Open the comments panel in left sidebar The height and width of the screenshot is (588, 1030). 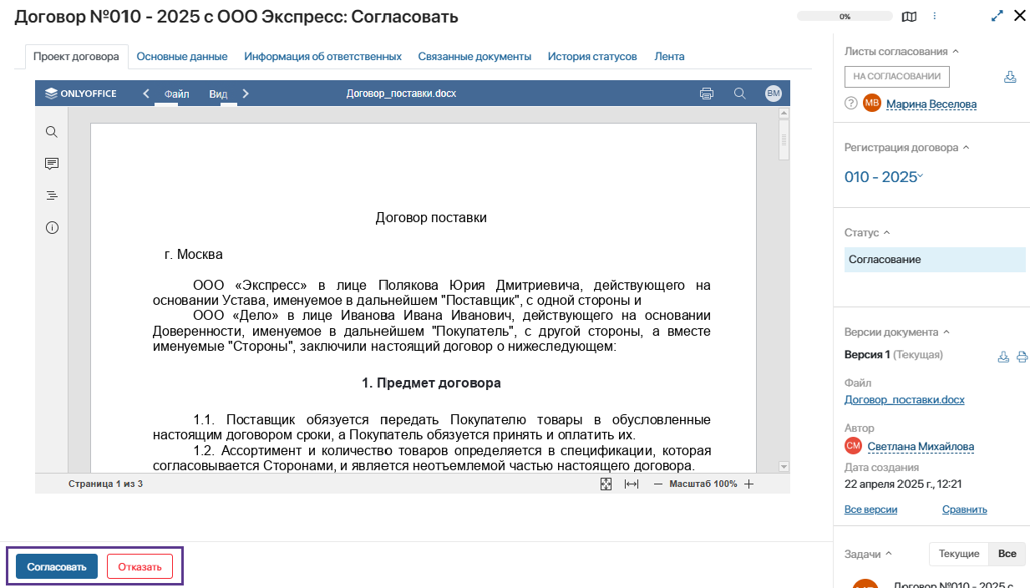click(52, 164)
